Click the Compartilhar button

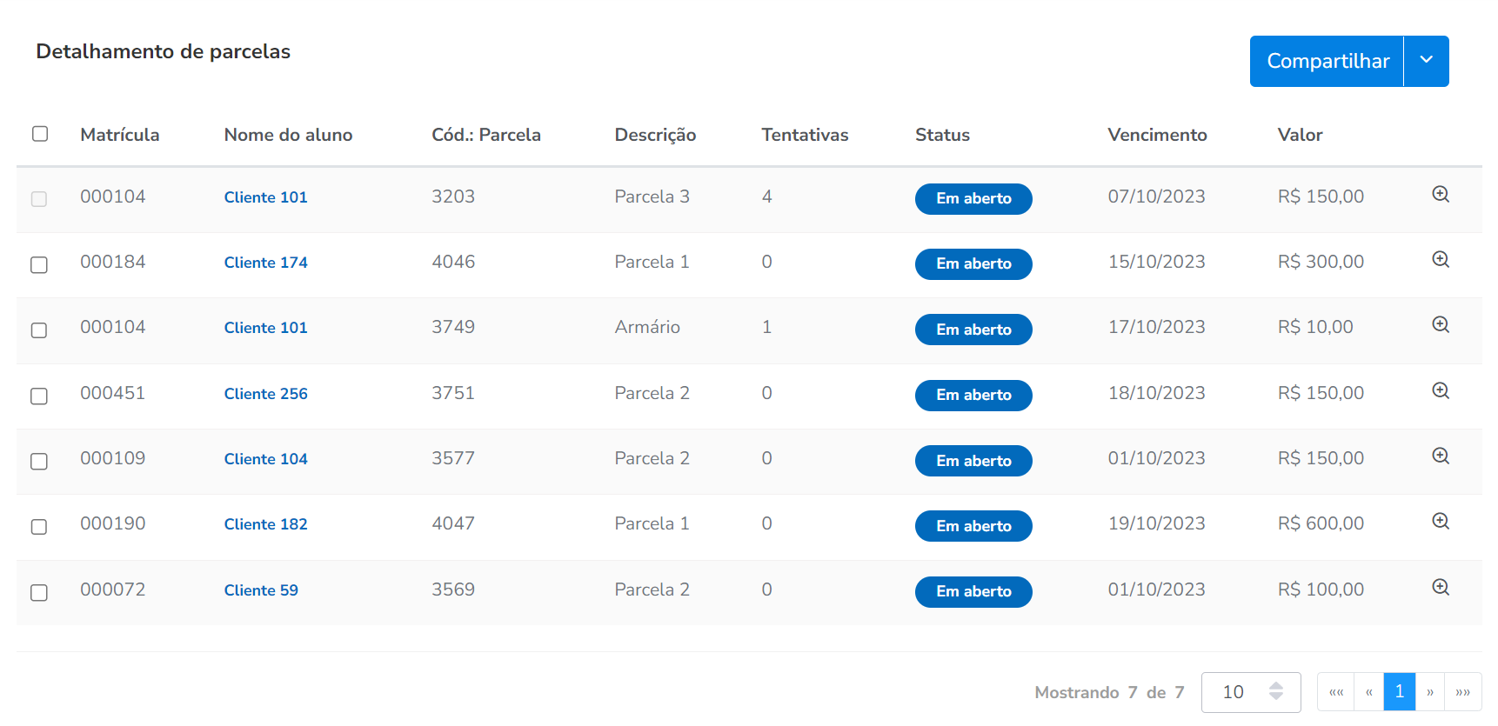(1327, 61)
